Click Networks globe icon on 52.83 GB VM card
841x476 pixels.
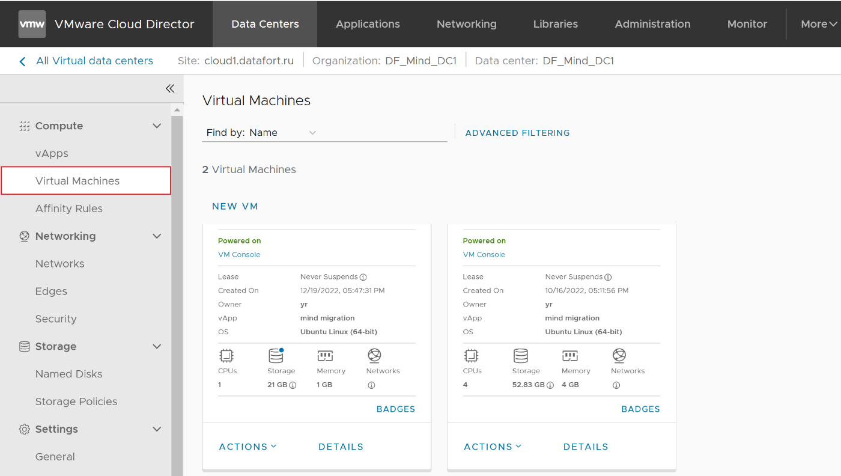point(619,356)
